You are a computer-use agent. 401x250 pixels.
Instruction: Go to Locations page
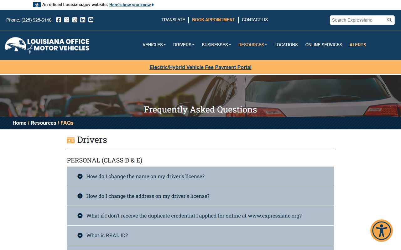[286, 45]
